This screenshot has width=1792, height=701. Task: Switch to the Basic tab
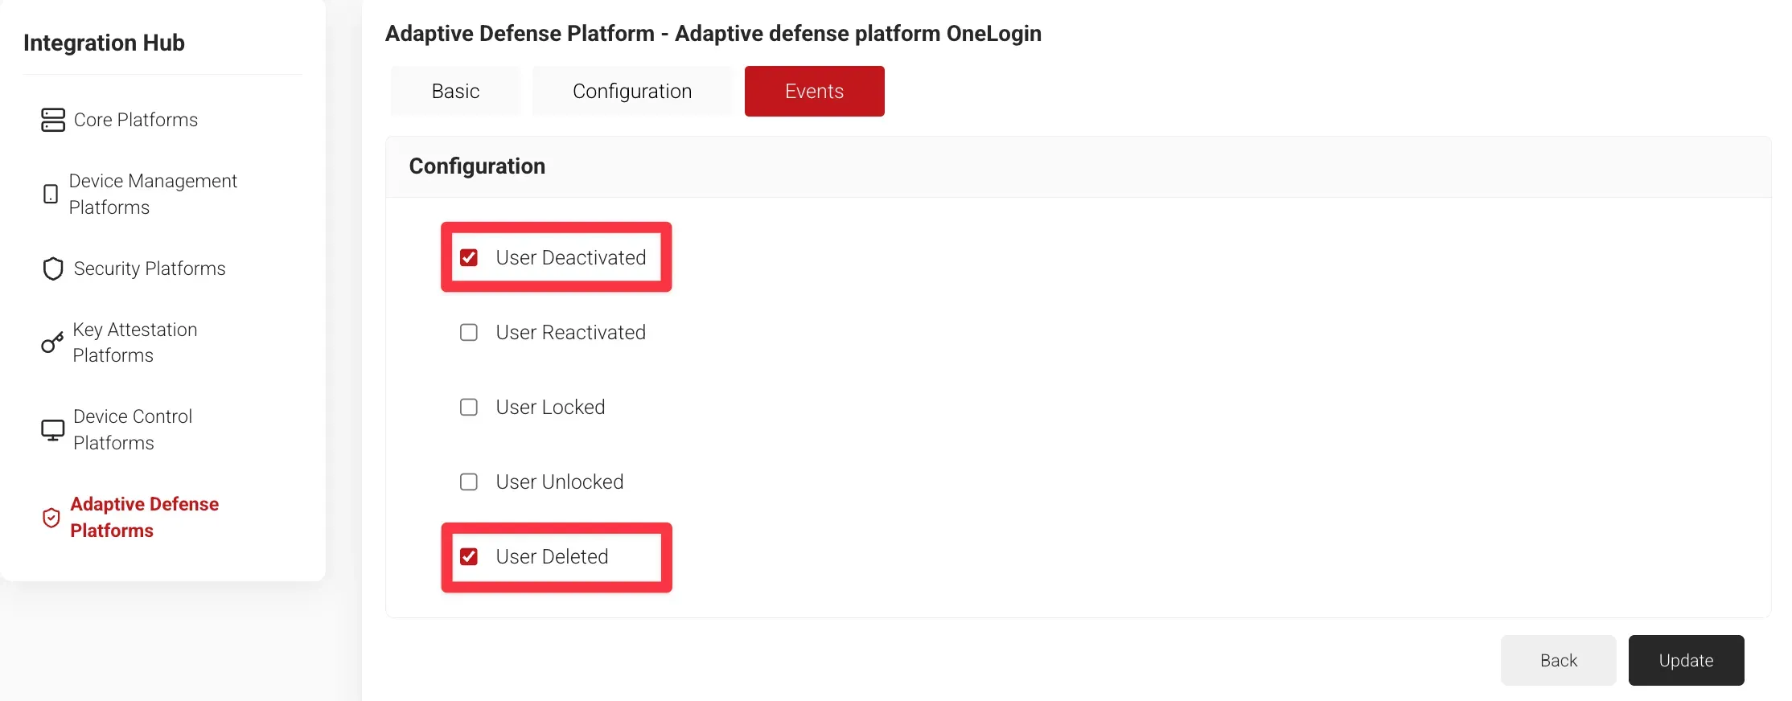click(455, 92)
